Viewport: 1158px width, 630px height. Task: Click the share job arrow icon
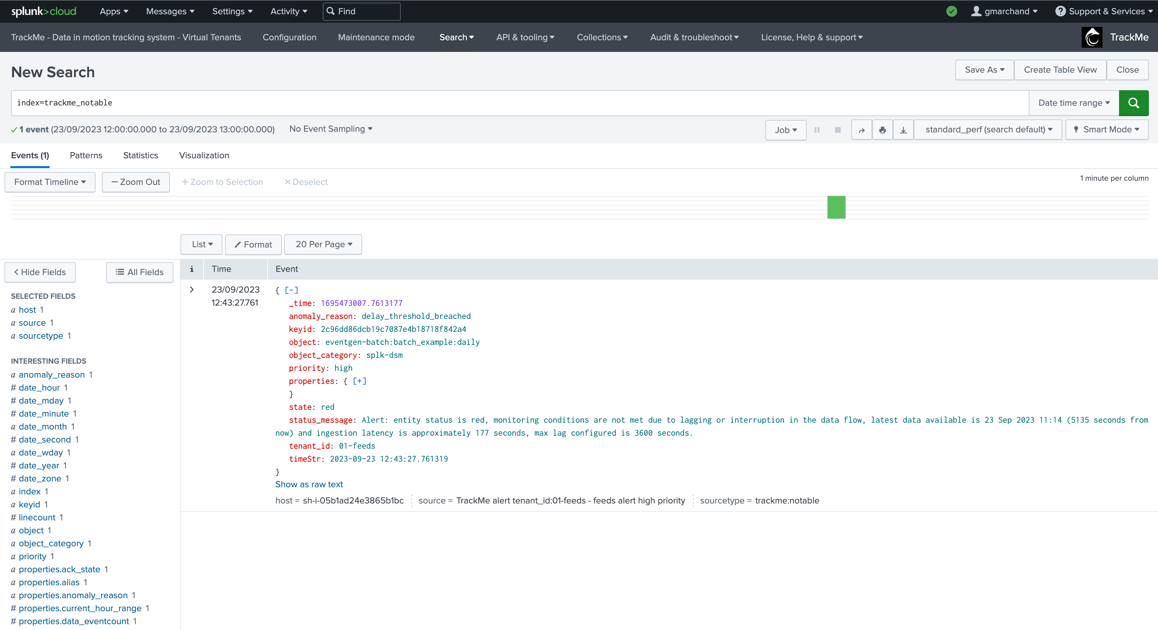click(x=861, y=130)
